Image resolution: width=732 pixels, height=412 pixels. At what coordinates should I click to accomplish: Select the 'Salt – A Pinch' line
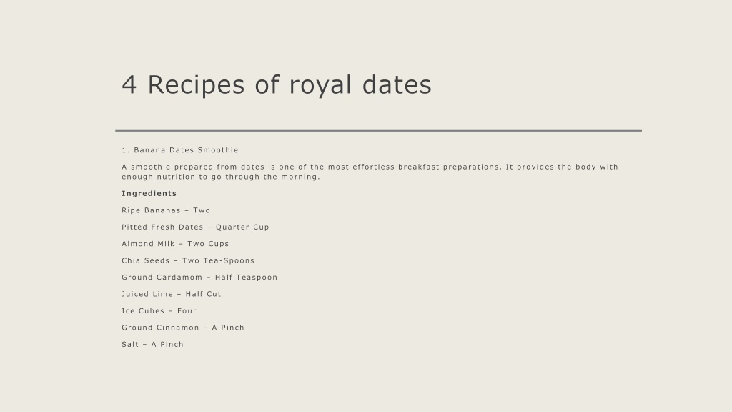153,344
